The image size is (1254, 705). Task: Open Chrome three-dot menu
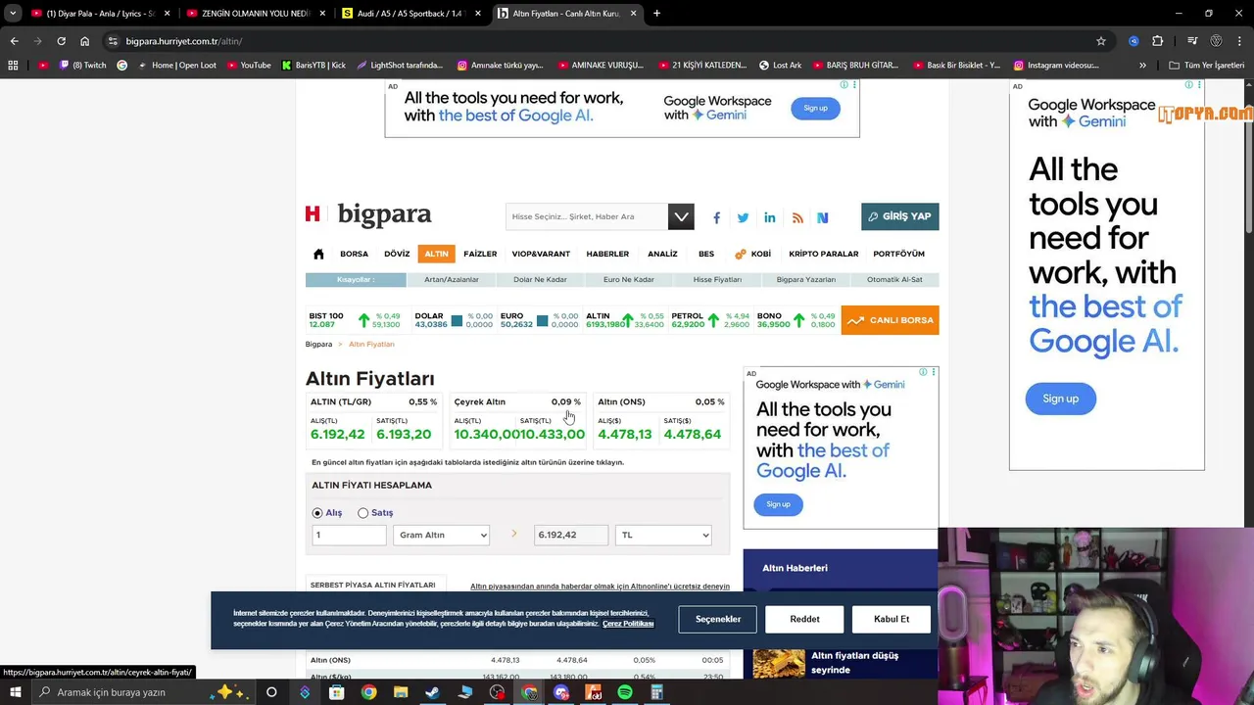1239,41
